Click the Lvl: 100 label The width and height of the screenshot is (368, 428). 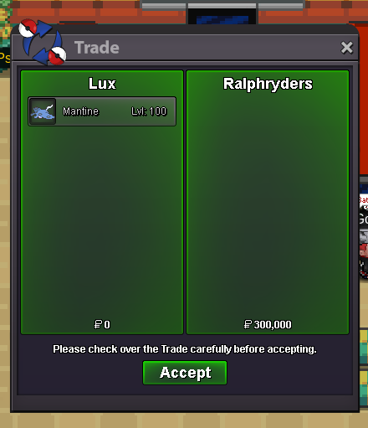pyautogui.click(x=149, y=111)
